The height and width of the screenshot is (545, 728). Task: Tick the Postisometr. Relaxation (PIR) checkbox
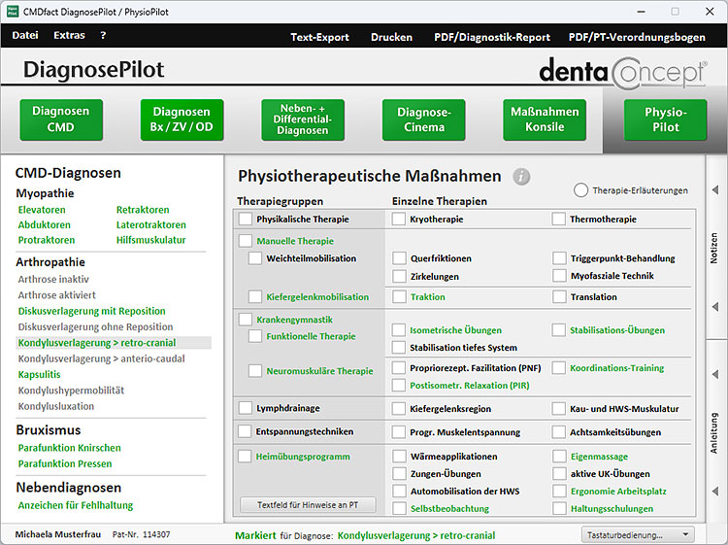[x=398, y=385]
